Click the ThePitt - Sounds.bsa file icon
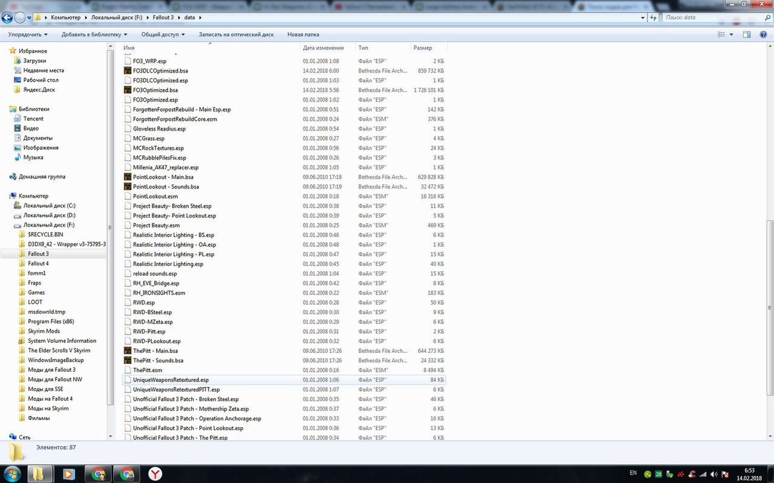Viewport: 774px width, 483px height. [x=128, y=360]
